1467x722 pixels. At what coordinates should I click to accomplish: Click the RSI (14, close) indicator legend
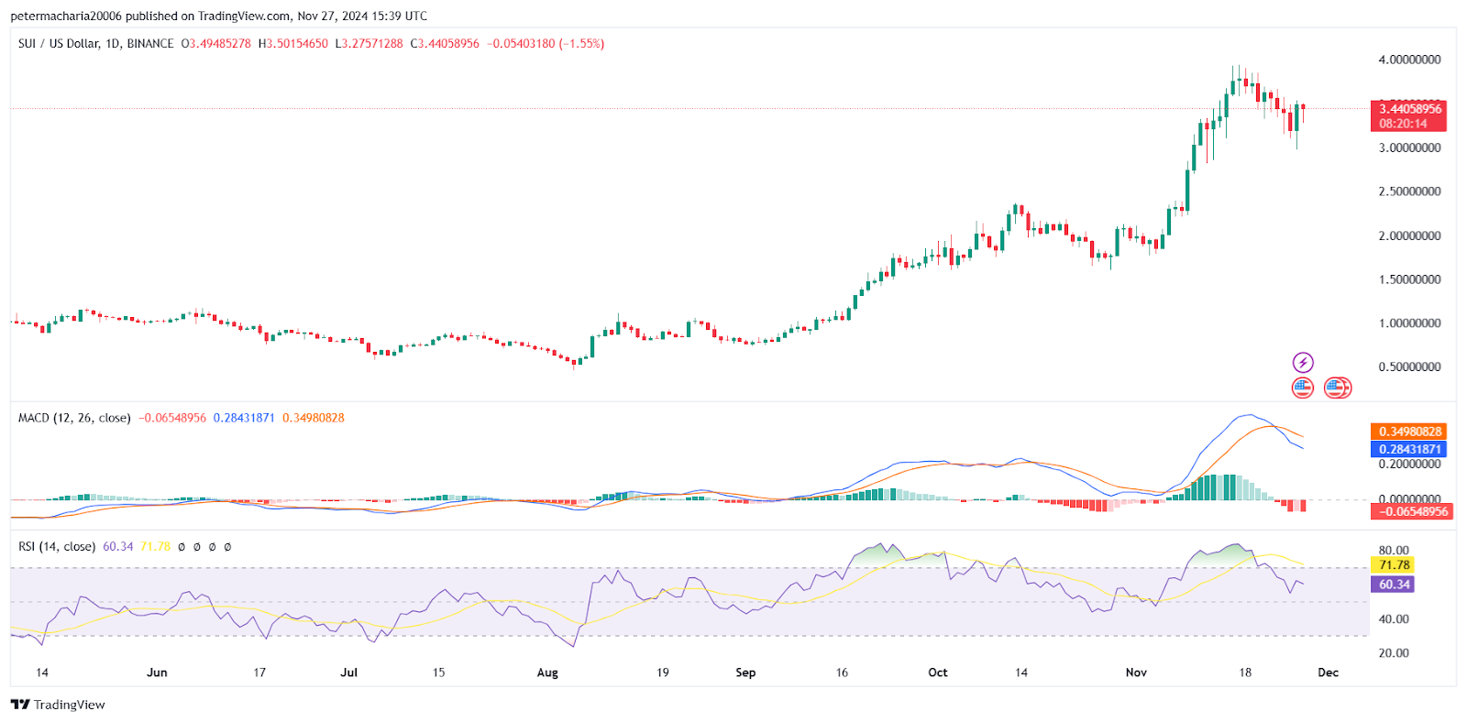click(x=57, y=547)
